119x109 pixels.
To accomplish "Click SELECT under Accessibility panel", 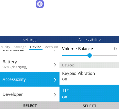I will (x=89, y=106).
